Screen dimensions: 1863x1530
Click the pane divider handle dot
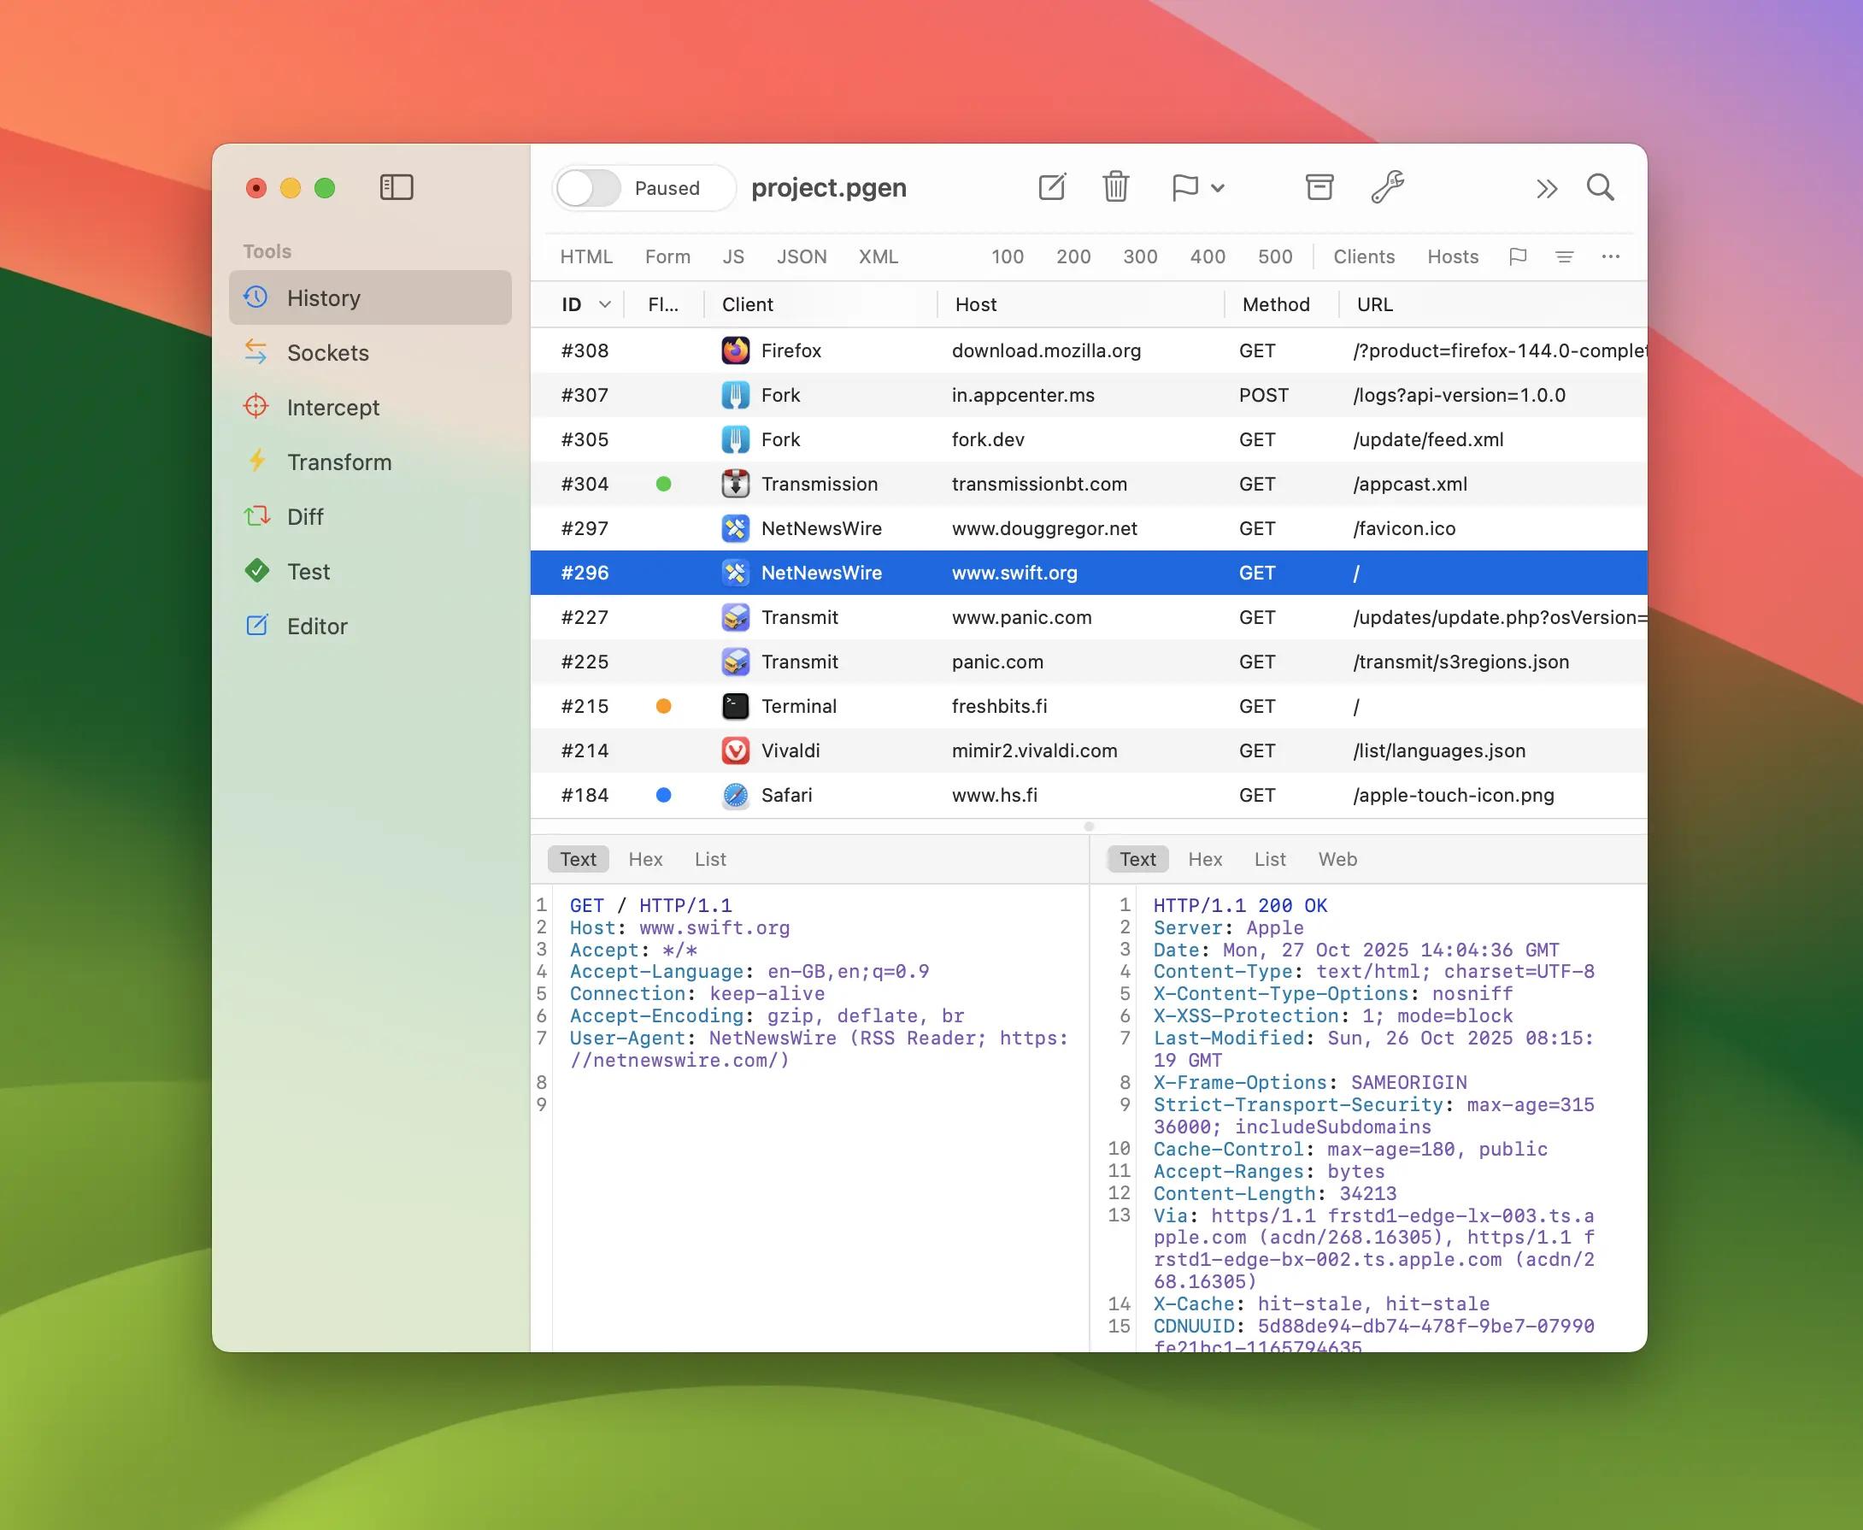[x=1090, y=827]
